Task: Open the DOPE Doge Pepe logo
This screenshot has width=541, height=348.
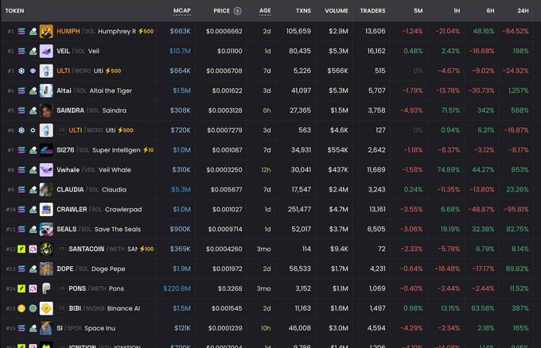Action: point(46,269)
